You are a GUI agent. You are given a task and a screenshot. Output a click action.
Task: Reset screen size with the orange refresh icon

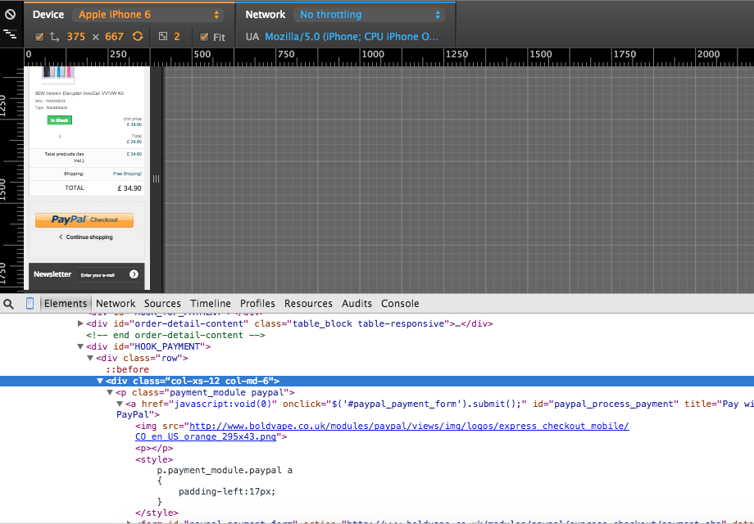138,37
